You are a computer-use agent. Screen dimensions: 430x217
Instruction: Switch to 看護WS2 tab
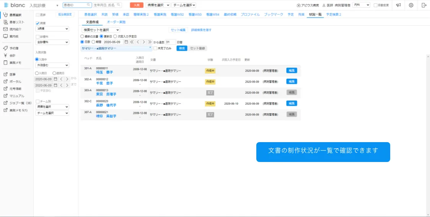[177, 15]
